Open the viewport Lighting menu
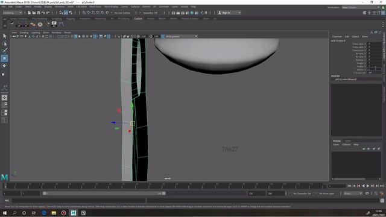386x217 pixels. point(36,33)
